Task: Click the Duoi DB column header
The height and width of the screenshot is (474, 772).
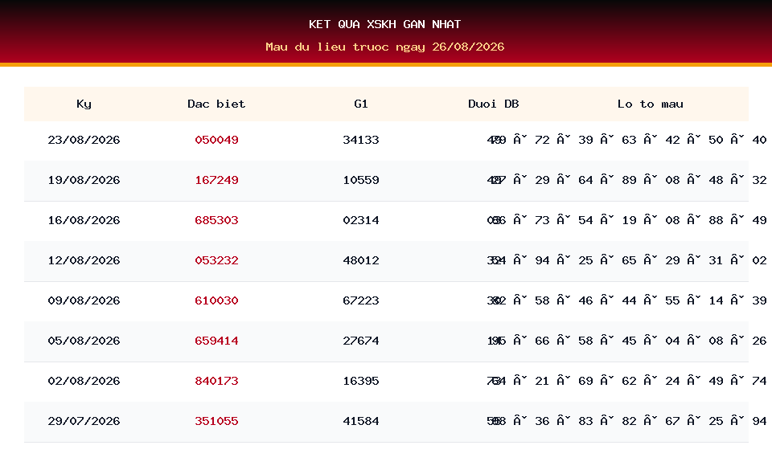Action: pos(493,104)
